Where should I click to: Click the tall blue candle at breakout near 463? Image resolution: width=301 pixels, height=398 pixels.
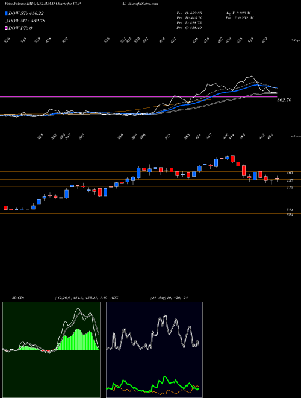pyautogui.click(x=138, y=172)
